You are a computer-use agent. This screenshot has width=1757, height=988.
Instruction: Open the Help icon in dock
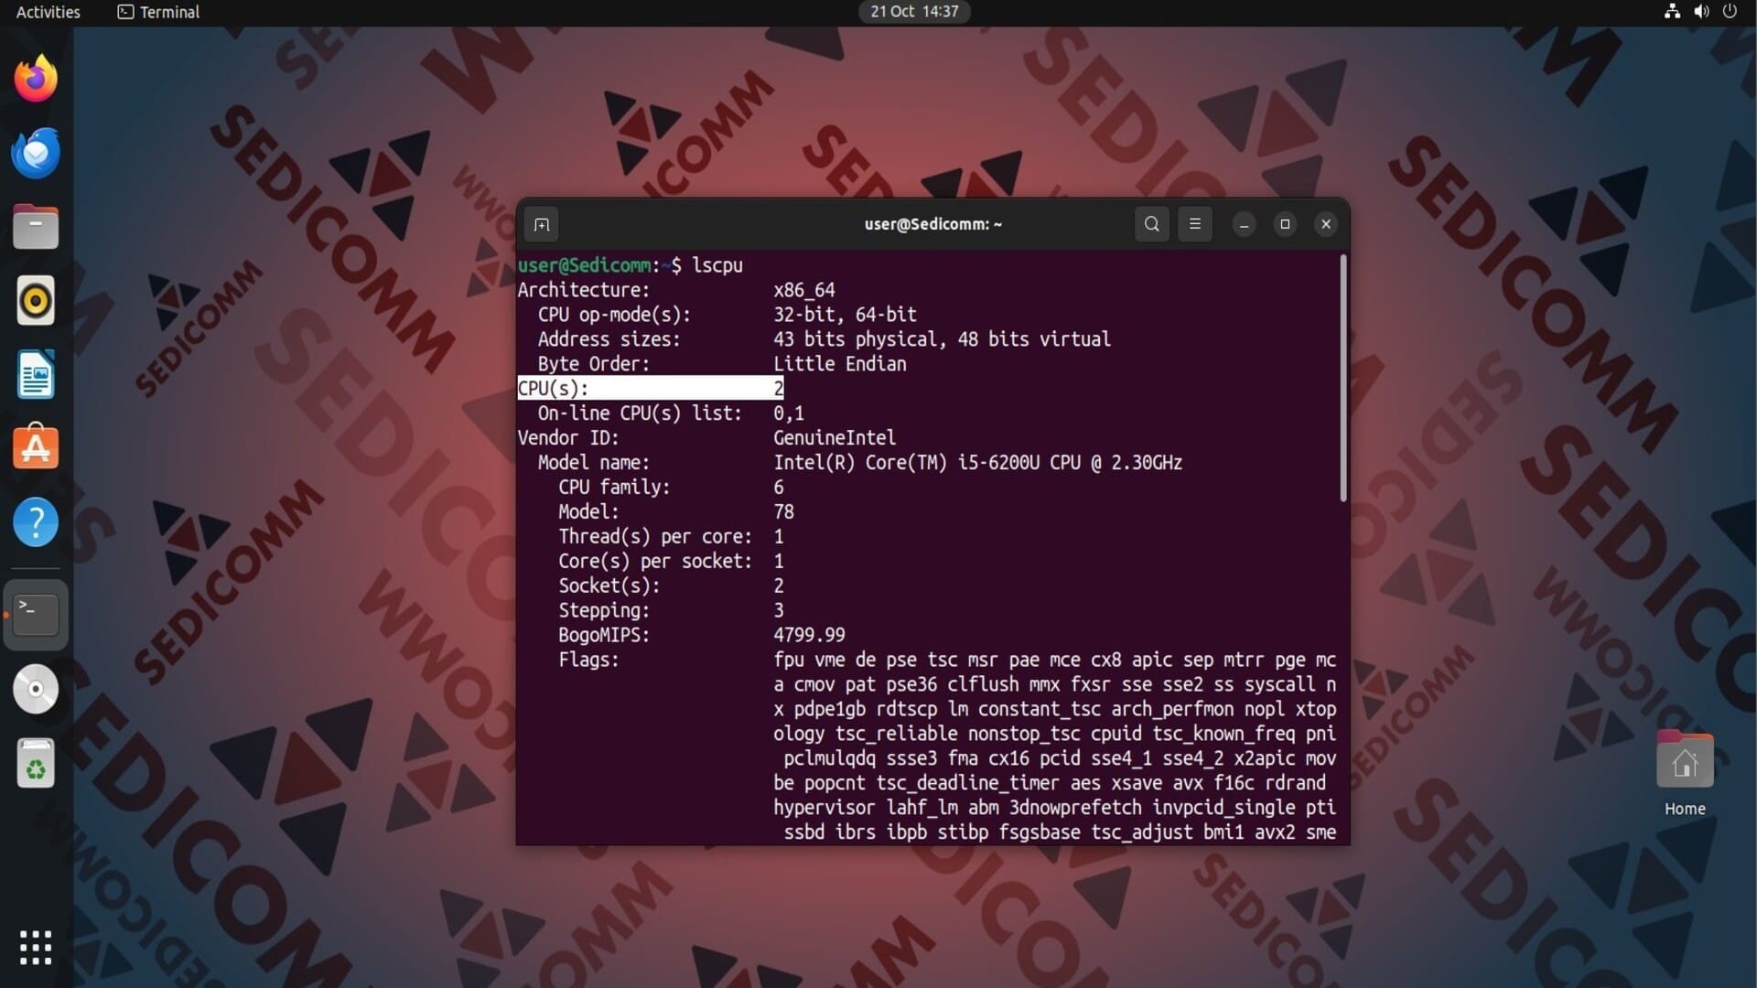(x=36, y=522)
